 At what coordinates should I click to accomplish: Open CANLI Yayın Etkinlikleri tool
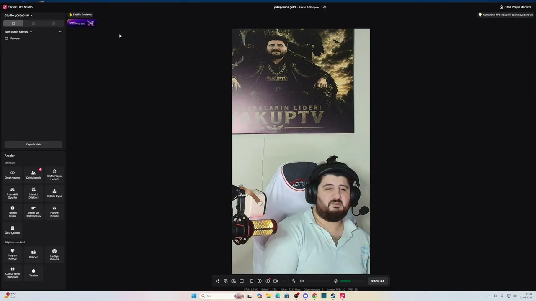[13, 273]
